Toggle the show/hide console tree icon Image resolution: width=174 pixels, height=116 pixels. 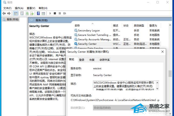point(16,13)
